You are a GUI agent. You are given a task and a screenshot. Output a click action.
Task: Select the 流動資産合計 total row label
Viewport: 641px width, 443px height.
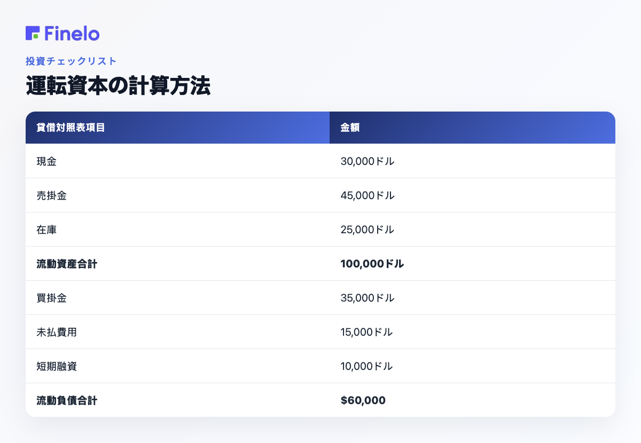click(x=67, y=264)
